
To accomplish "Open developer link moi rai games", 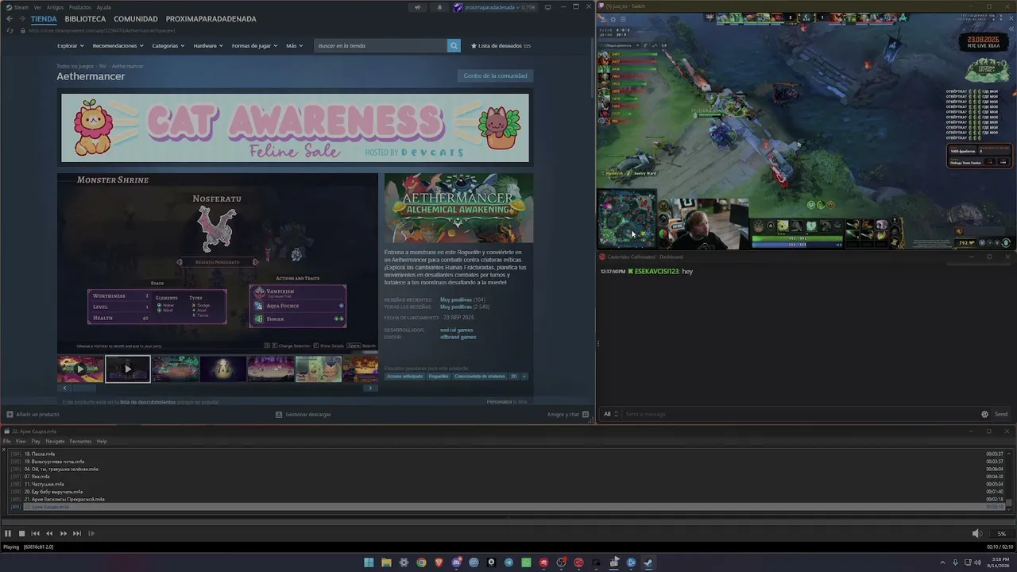I will [457, 330].
